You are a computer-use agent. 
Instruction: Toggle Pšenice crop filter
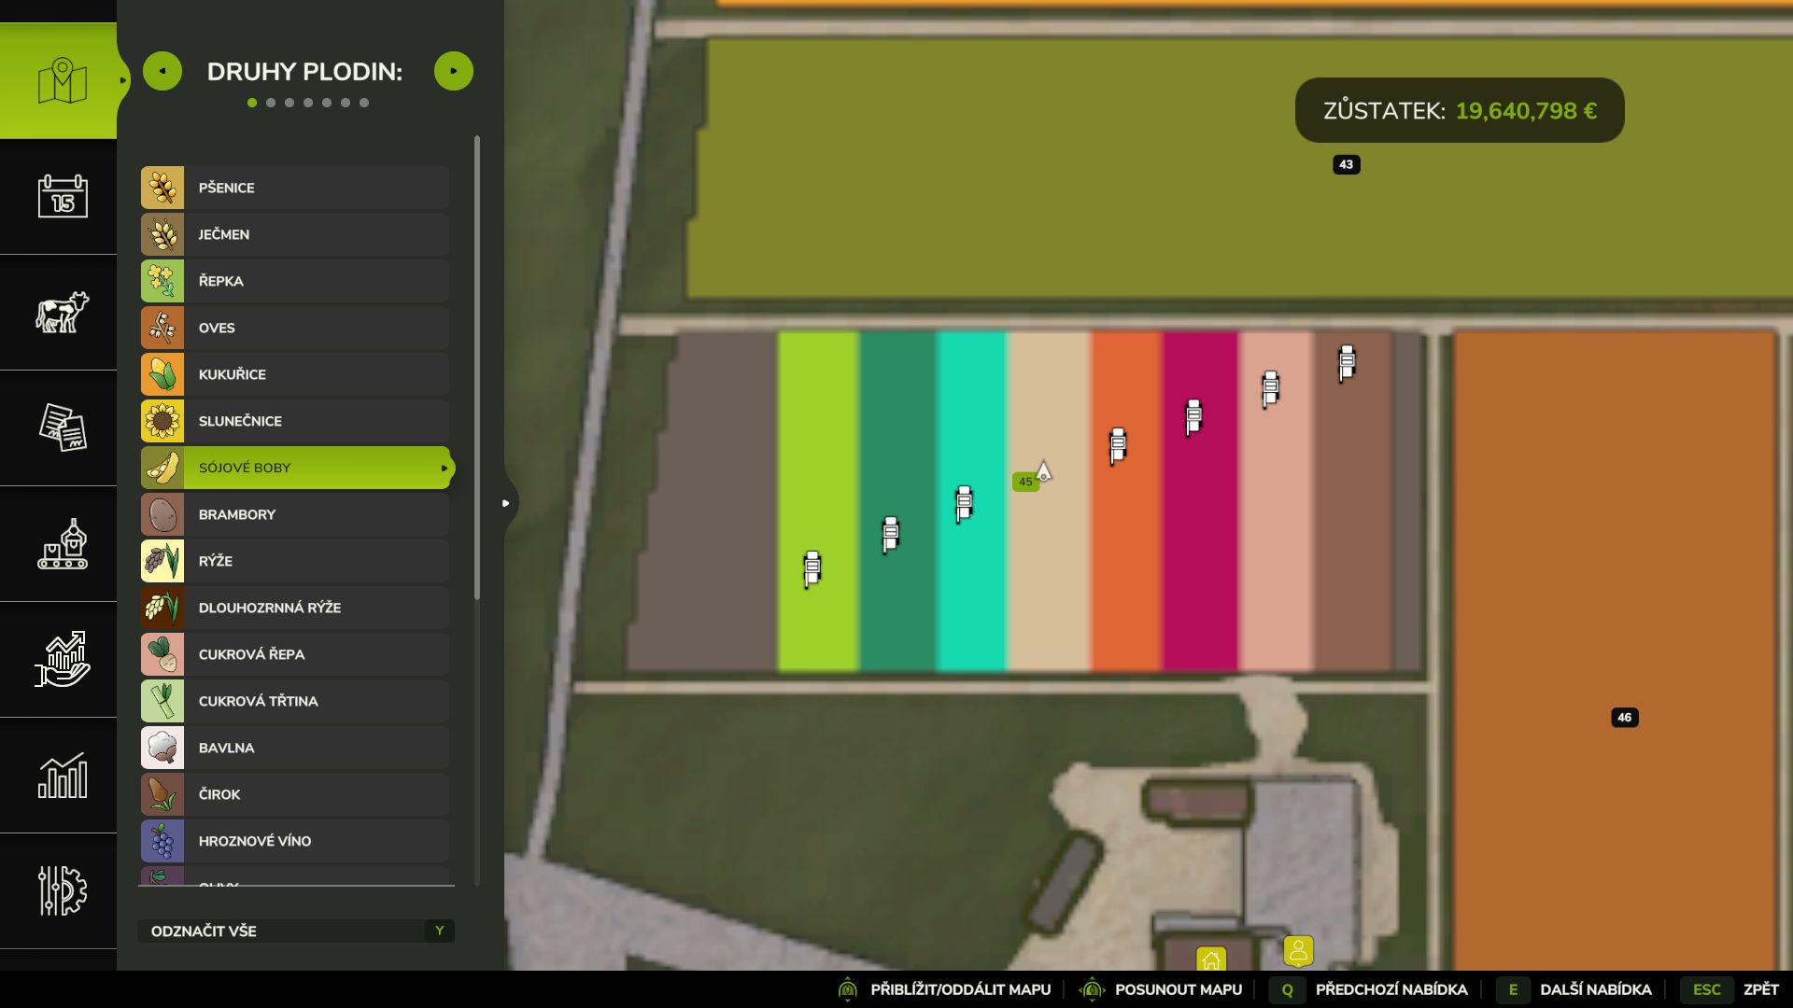pos(295,188)
